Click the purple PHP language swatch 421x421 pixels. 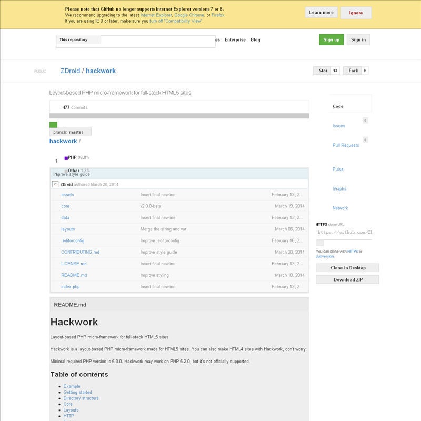coord(66,158)
